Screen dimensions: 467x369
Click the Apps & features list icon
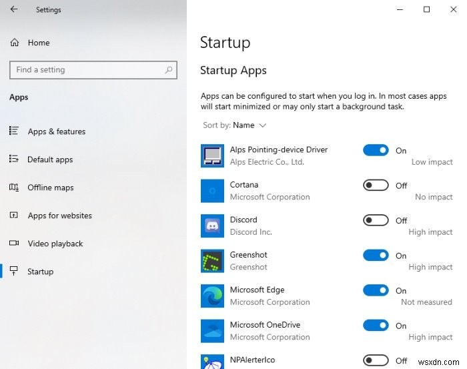pyautogui.click(x=14, y=131)
